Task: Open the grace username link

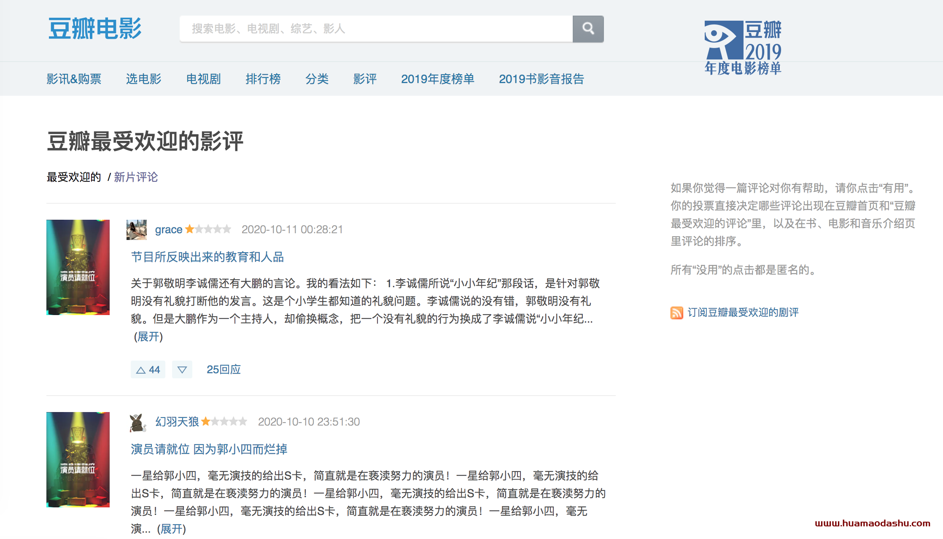Action: coord(169,229)
